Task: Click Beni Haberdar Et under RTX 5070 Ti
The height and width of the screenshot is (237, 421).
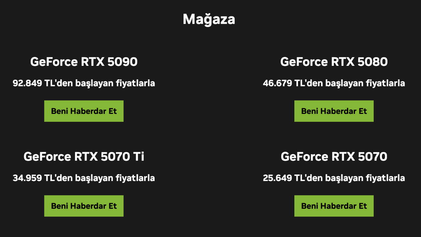Action: point(84,206)
